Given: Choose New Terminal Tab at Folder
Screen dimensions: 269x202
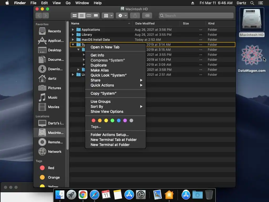Looking at the screenshot, I should tap(116, 139).
